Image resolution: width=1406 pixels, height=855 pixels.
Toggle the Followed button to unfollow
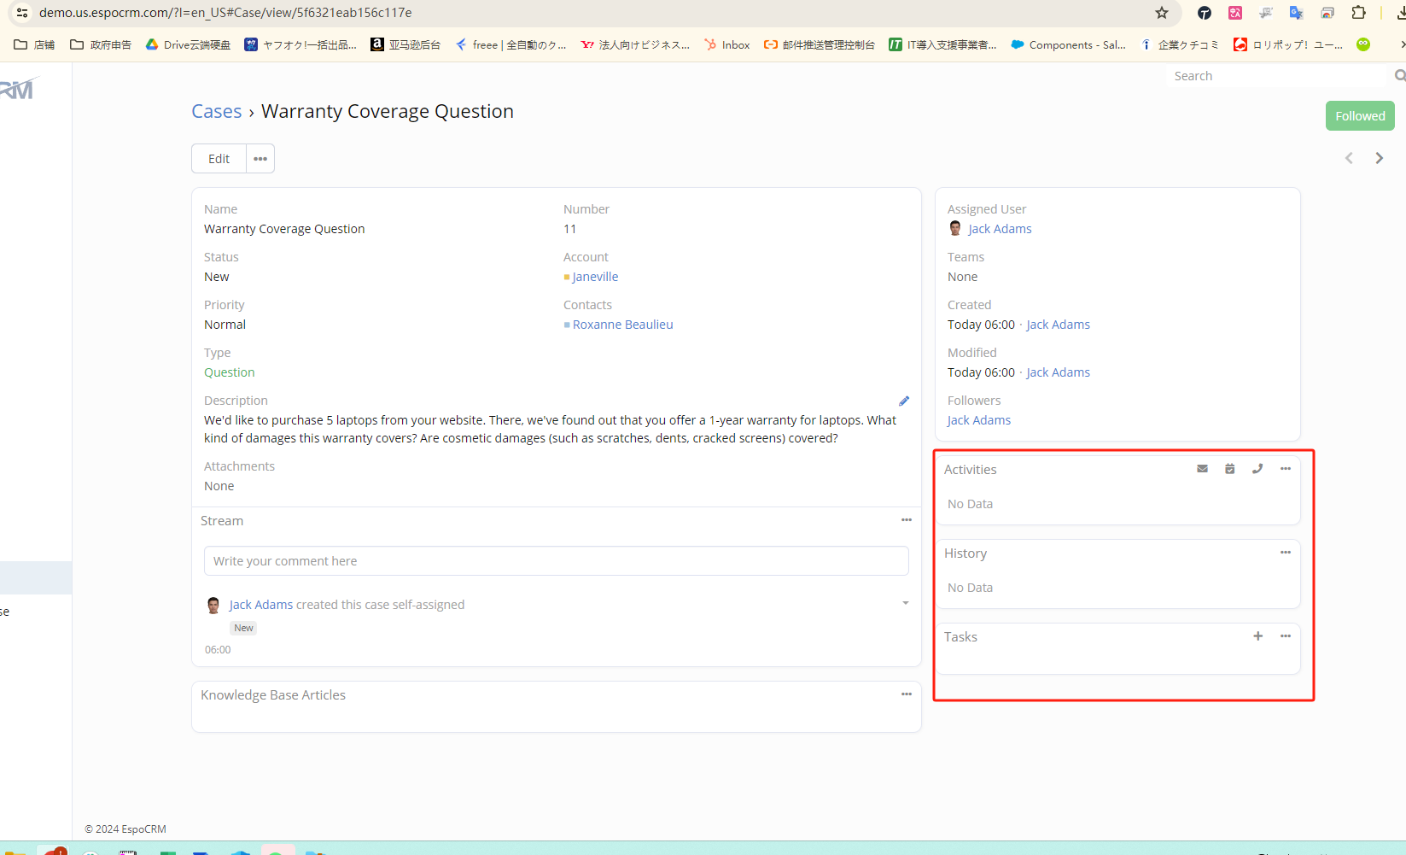(1359, 116)
